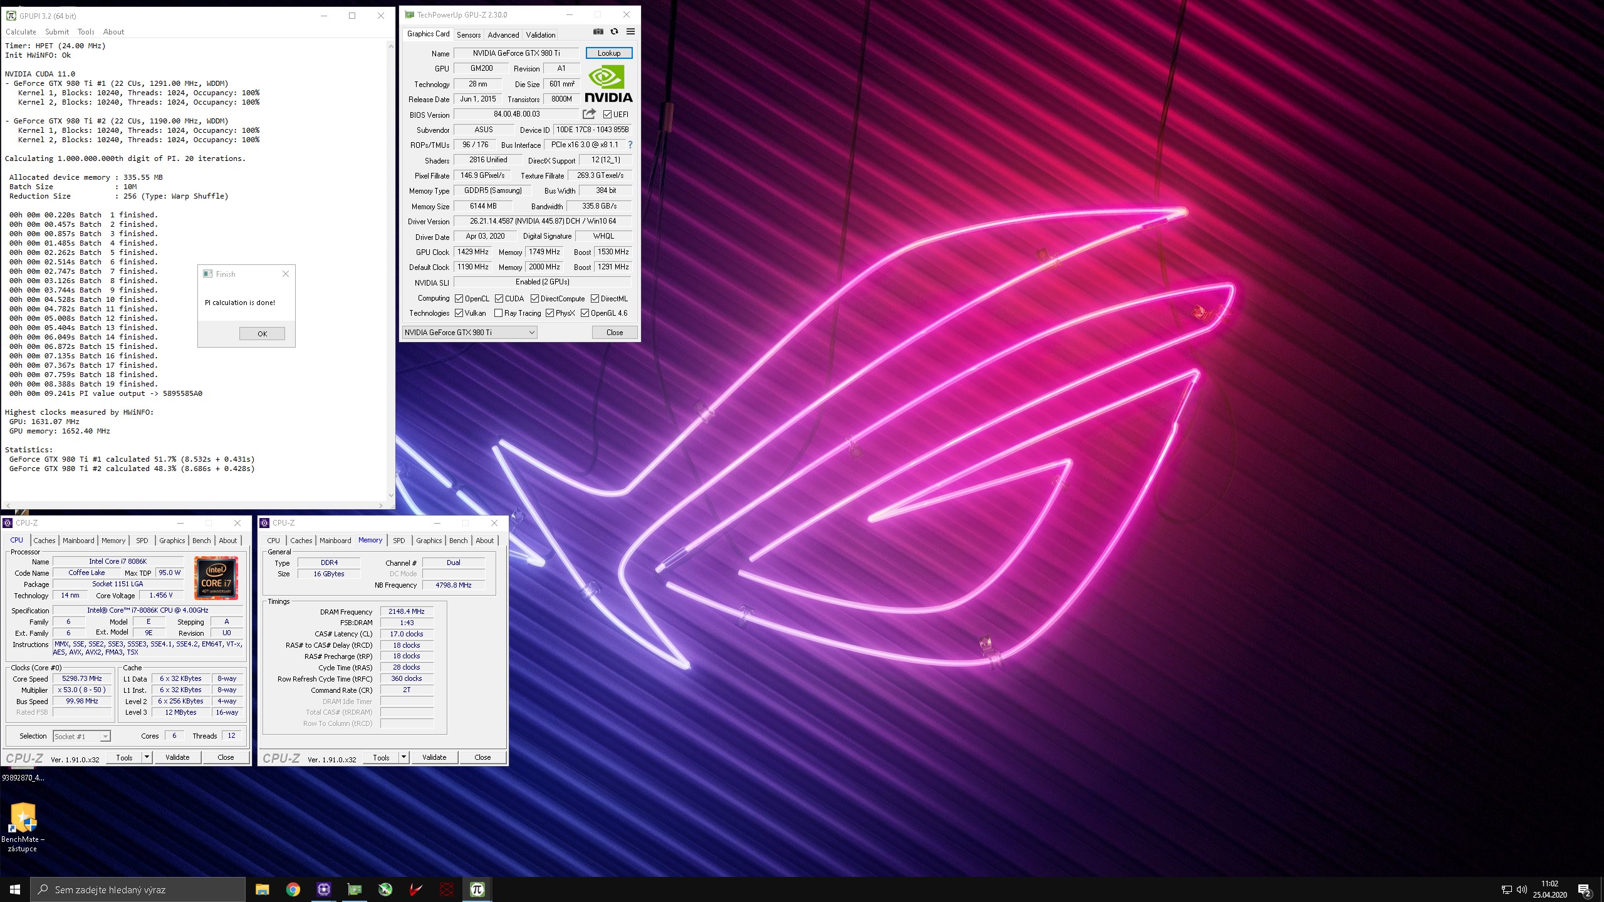This screenshot has width=1604, height=902.
Task: Click the GPUPI vertical scrollbar
Action: [391, 271]
